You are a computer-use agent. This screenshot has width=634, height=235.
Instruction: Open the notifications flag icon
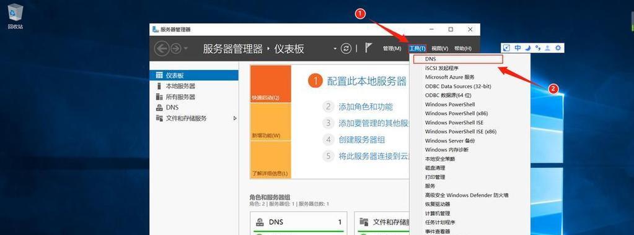tap(368, 48)
